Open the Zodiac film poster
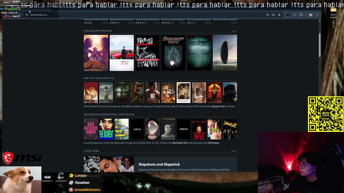The image size is (344, 193). point(199,53)
